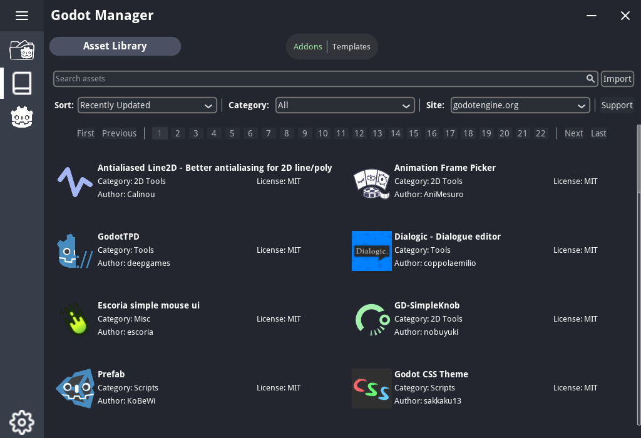Viewport: 641px width, 438px height.
Task: Go to page 5 of results
Action: (x=232, y=133)
